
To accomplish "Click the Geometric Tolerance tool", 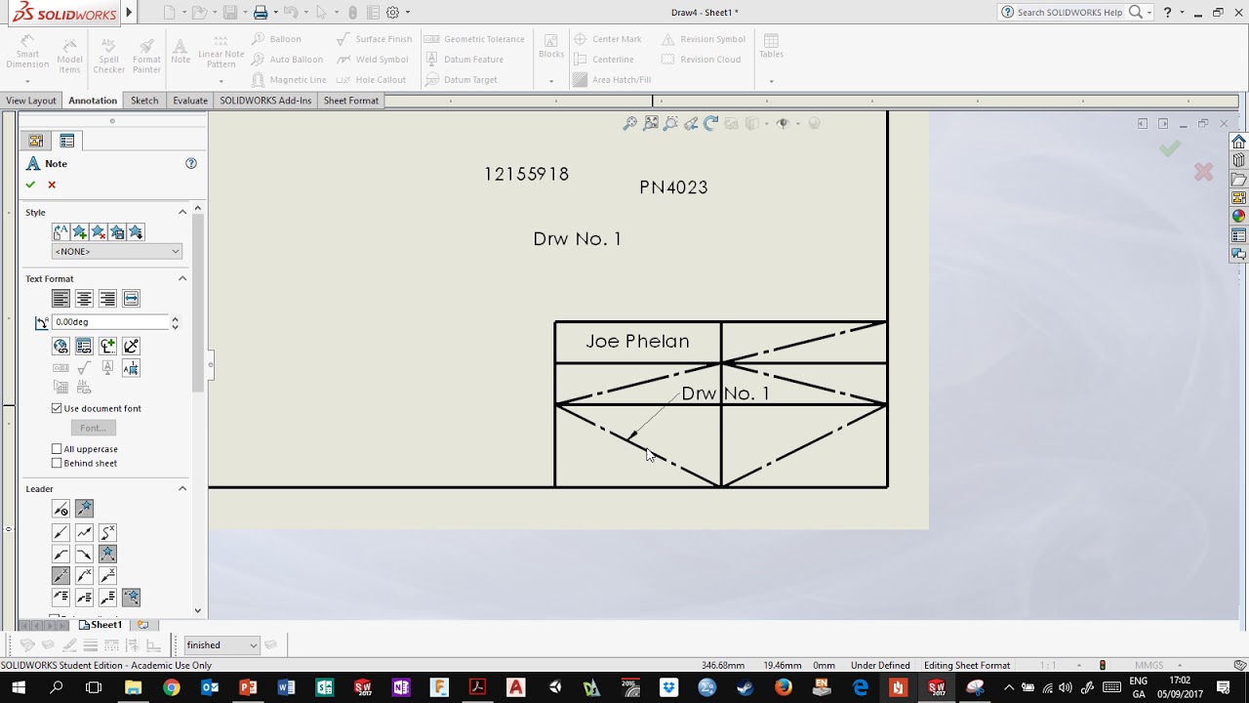I will point(475,39).
